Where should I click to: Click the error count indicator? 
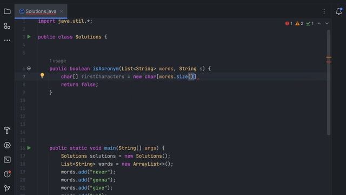click(289, 23)
